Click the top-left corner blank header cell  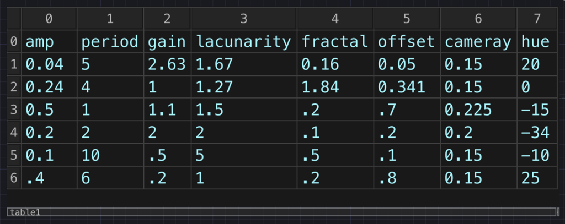coord(14,19)
